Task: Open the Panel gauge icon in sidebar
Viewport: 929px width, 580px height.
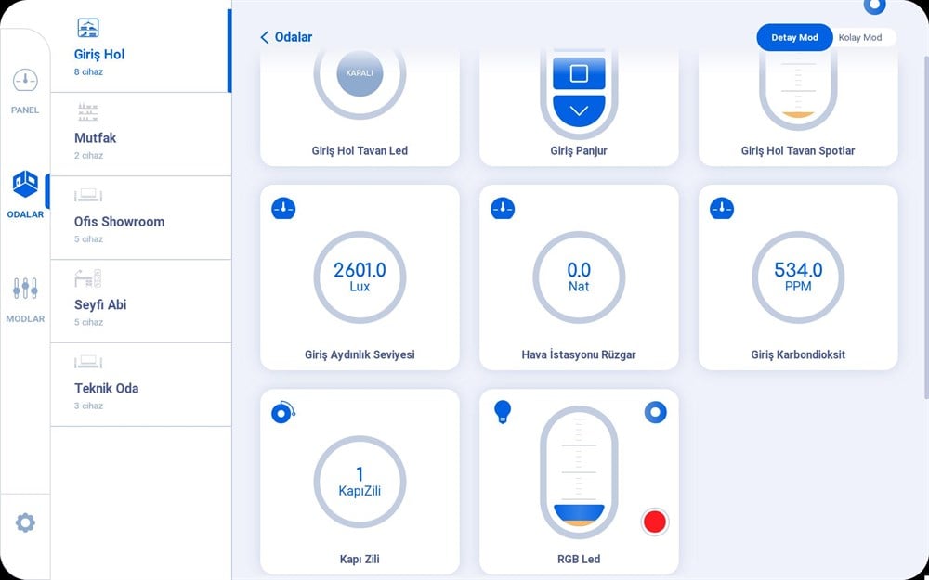Action: [x=25, y=81]
